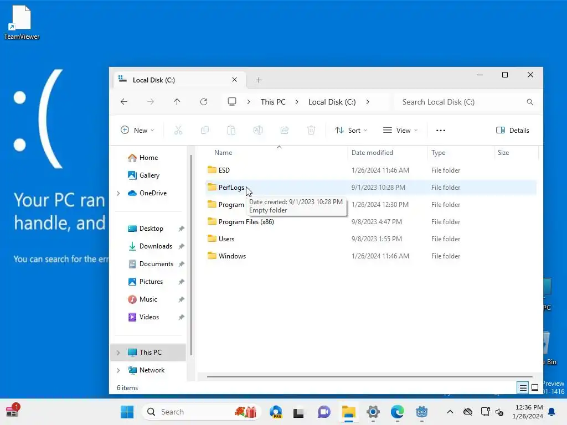Click the Delete trash icon
Screen dimensions: 567x425
[x=311, y=130]
